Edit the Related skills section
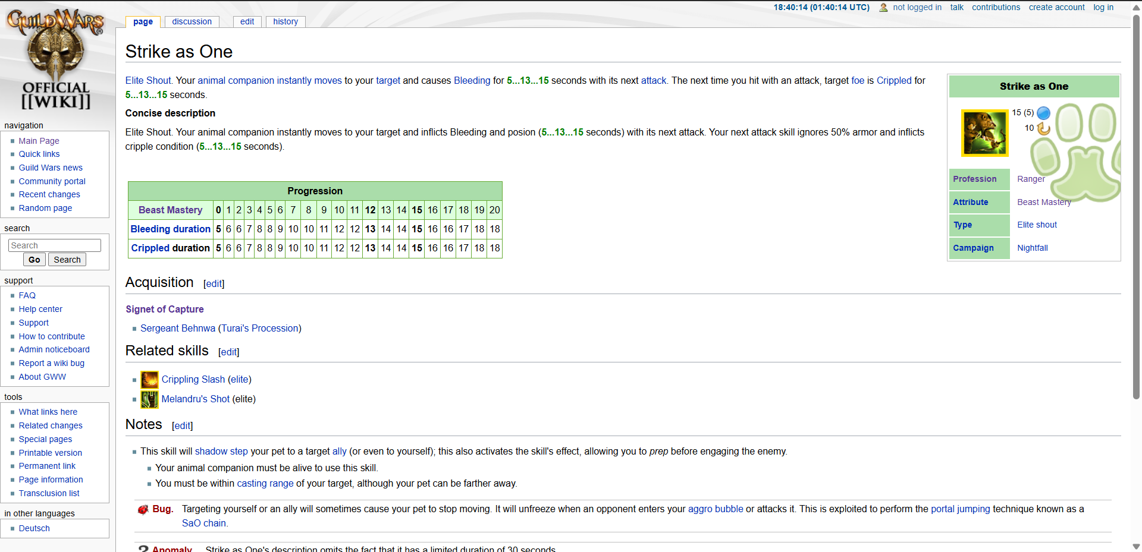Screen dimensions: 1142x552 click(x=228, y=352)
